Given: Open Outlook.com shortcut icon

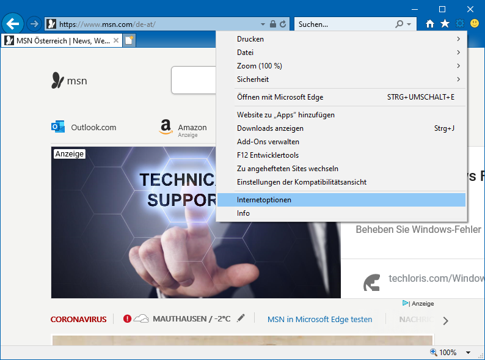Looking at the screenshot, I should coord(58,127).
